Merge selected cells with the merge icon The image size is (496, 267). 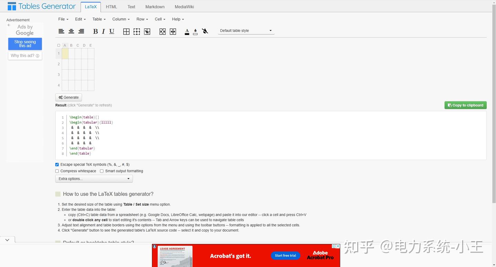162,31
